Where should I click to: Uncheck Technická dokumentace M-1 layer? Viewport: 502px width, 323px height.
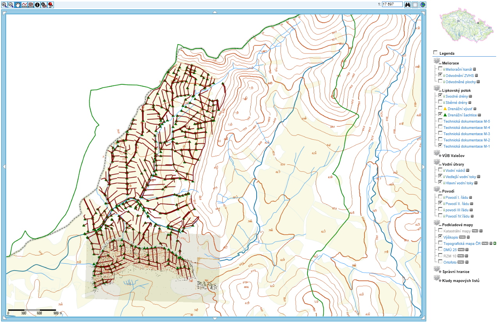[x=440, y=146]
